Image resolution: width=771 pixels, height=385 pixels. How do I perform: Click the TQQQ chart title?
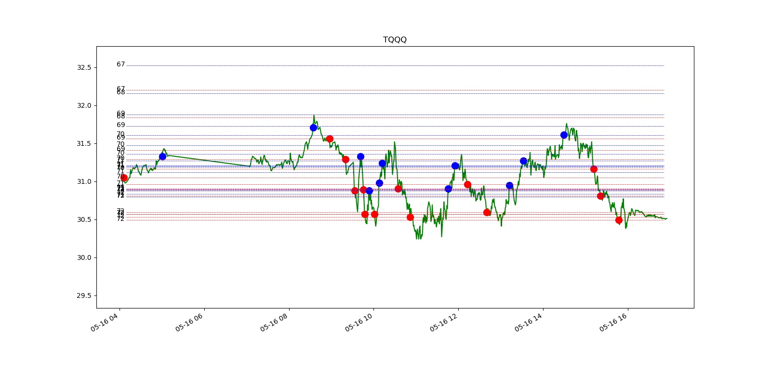395,39
